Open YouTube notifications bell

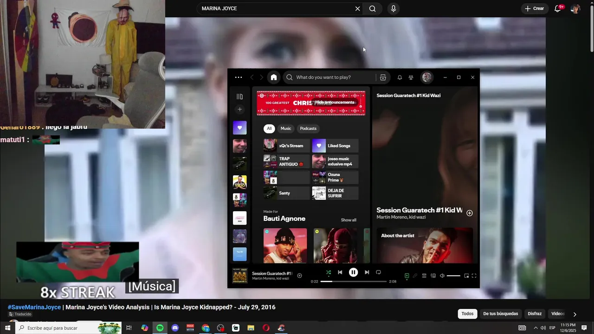(558, 8)
